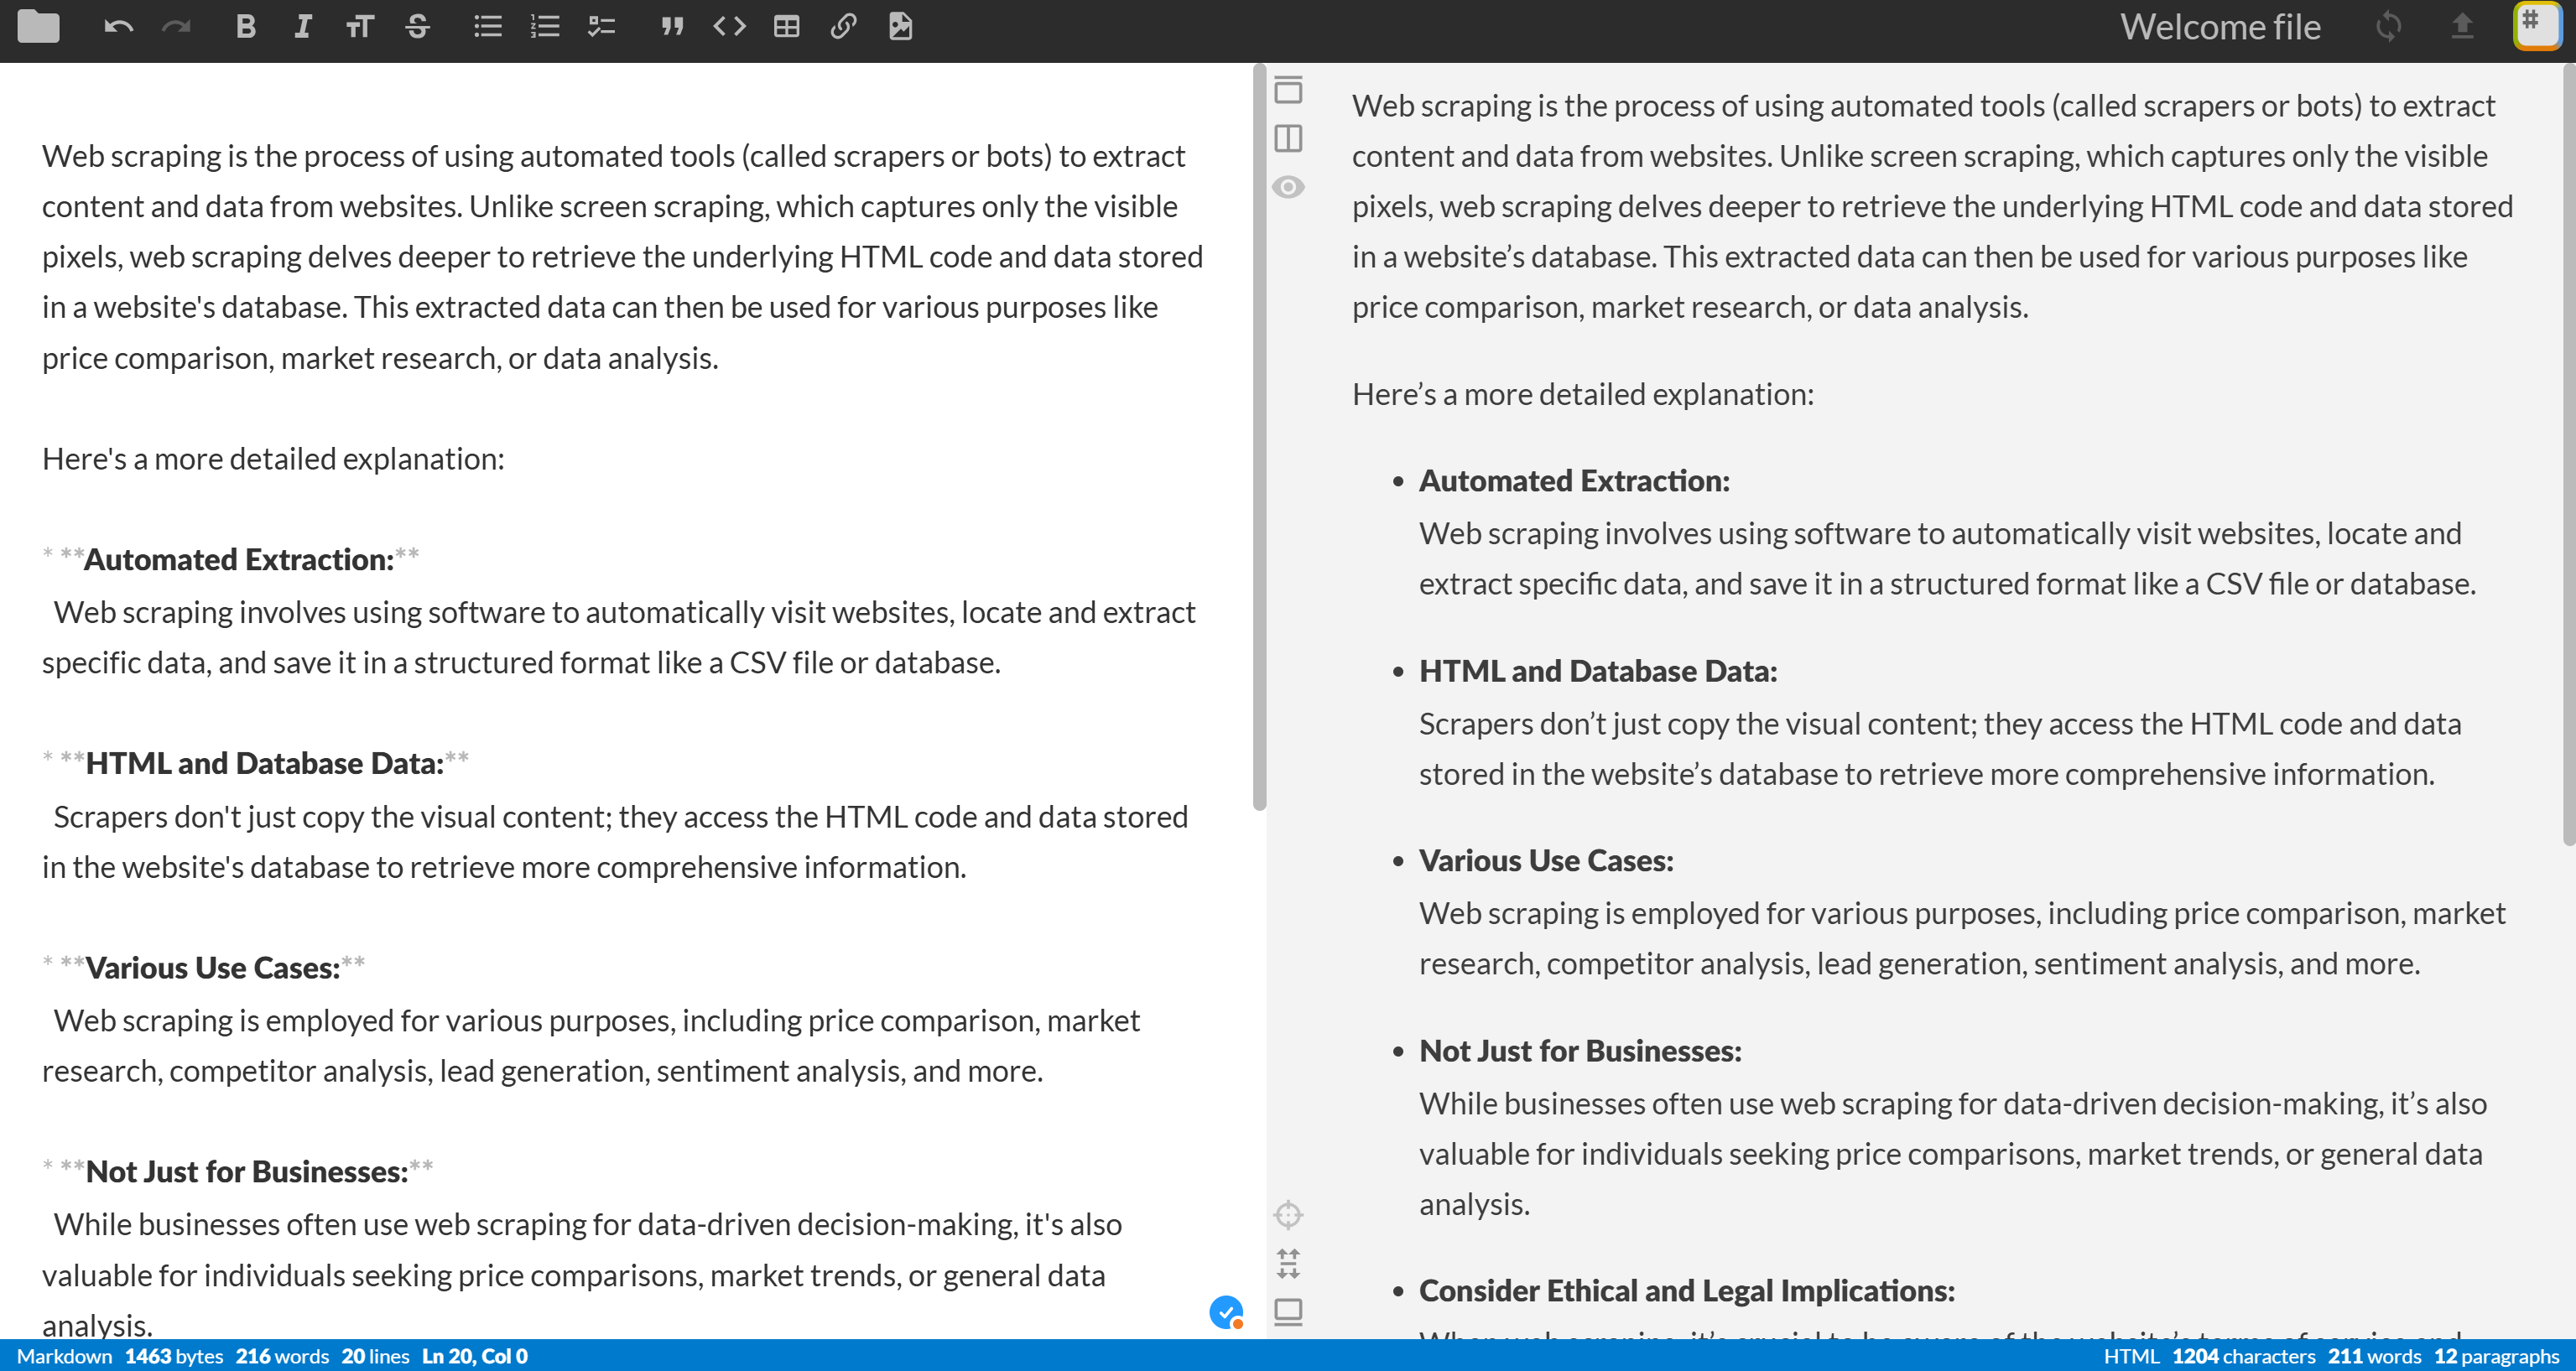Toggle scroll sync arrows icon
The width and height of the screenshot is (2576, 1371).
[x=1288, y=1263]
